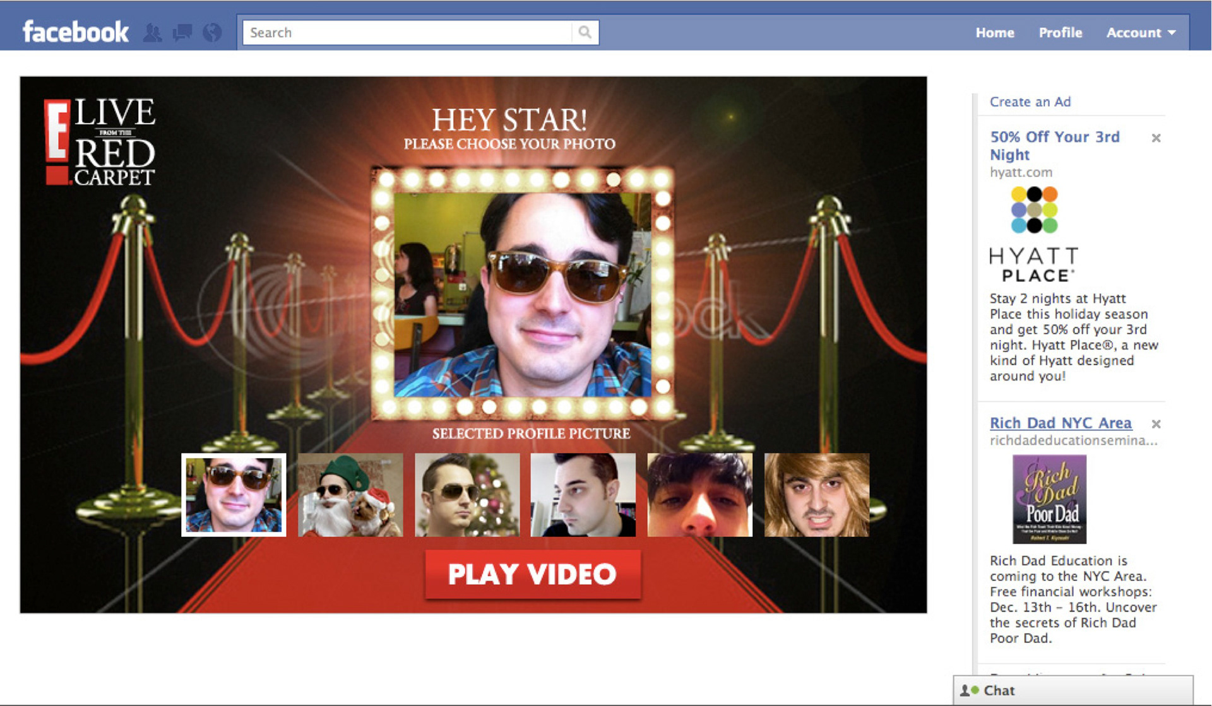Dismiss the Rich Dad ad

coord(1156,424)
